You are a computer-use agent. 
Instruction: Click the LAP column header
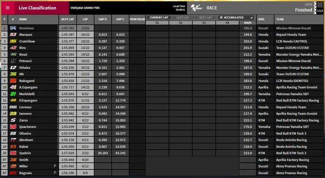pos(85,19)
